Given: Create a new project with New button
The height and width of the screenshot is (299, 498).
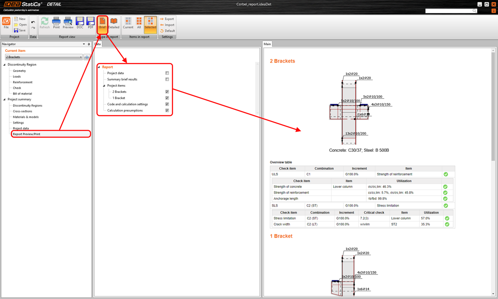Looking at the screenshot, I should click(20, 18).
